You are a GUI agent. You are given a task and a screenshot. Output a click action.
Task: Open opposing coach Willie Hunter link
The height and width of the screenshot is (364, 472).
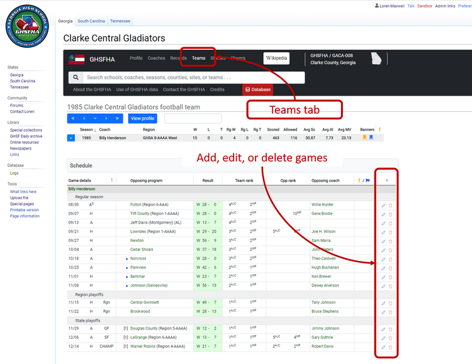(322, 204)
